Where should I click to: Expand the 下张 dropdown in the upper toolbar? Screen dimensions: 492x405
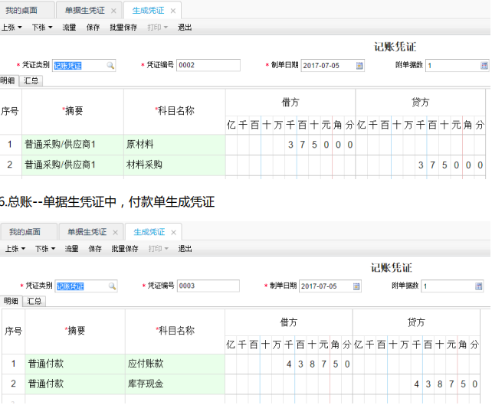51,28
